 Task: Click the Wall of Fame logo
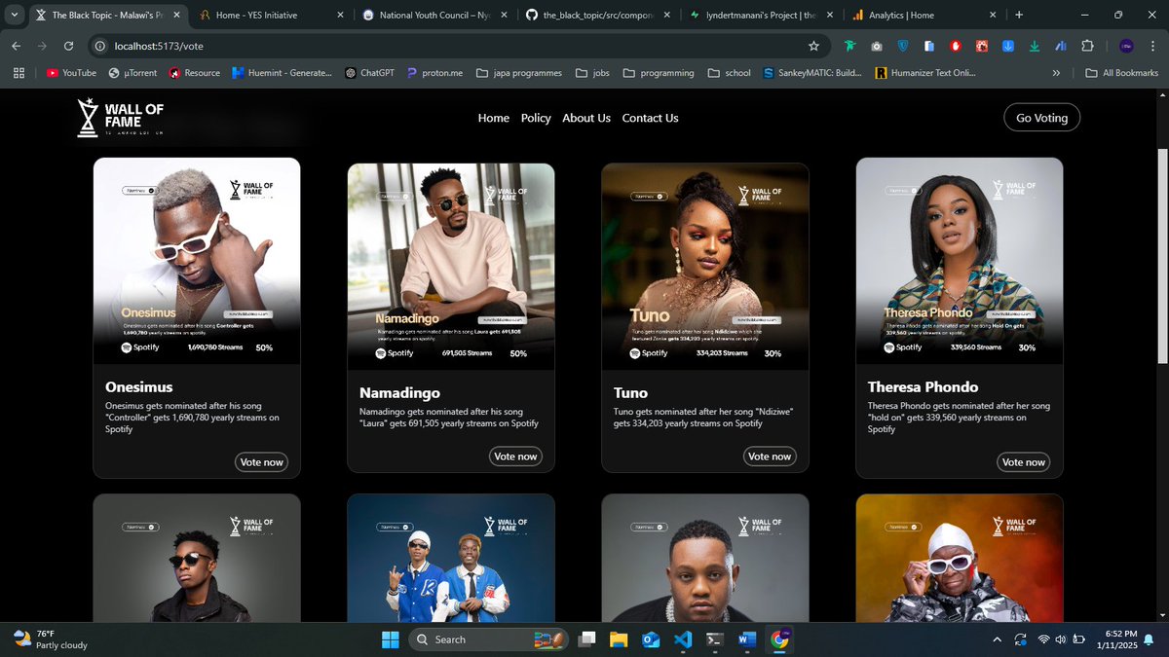122,118
